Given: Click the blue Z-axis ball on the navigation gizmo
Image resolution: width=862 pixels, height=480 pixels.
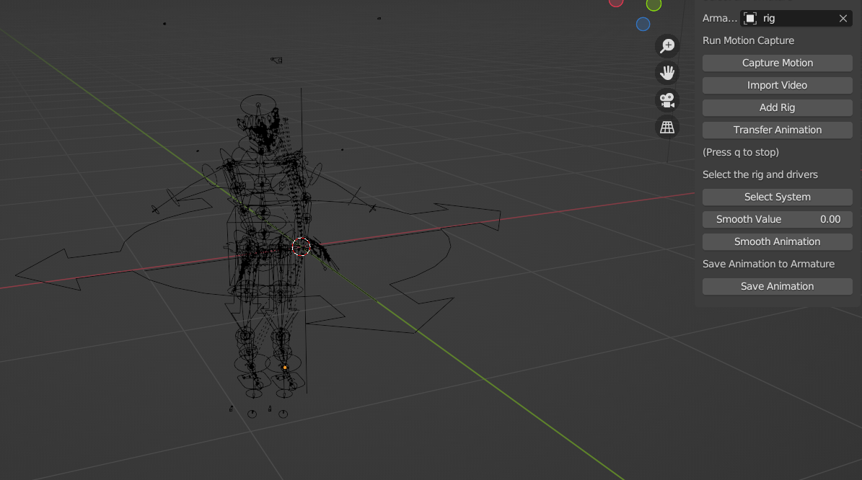Looking at the screenshot, I should (643, 24).
